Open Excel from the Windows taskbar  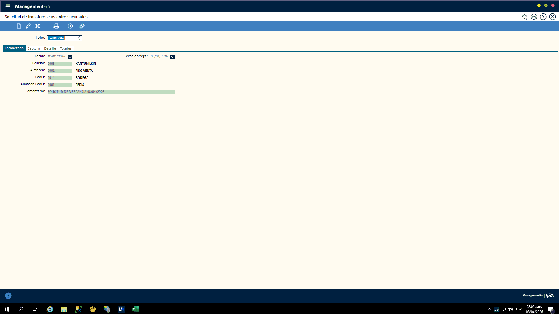tap(136, 309)
